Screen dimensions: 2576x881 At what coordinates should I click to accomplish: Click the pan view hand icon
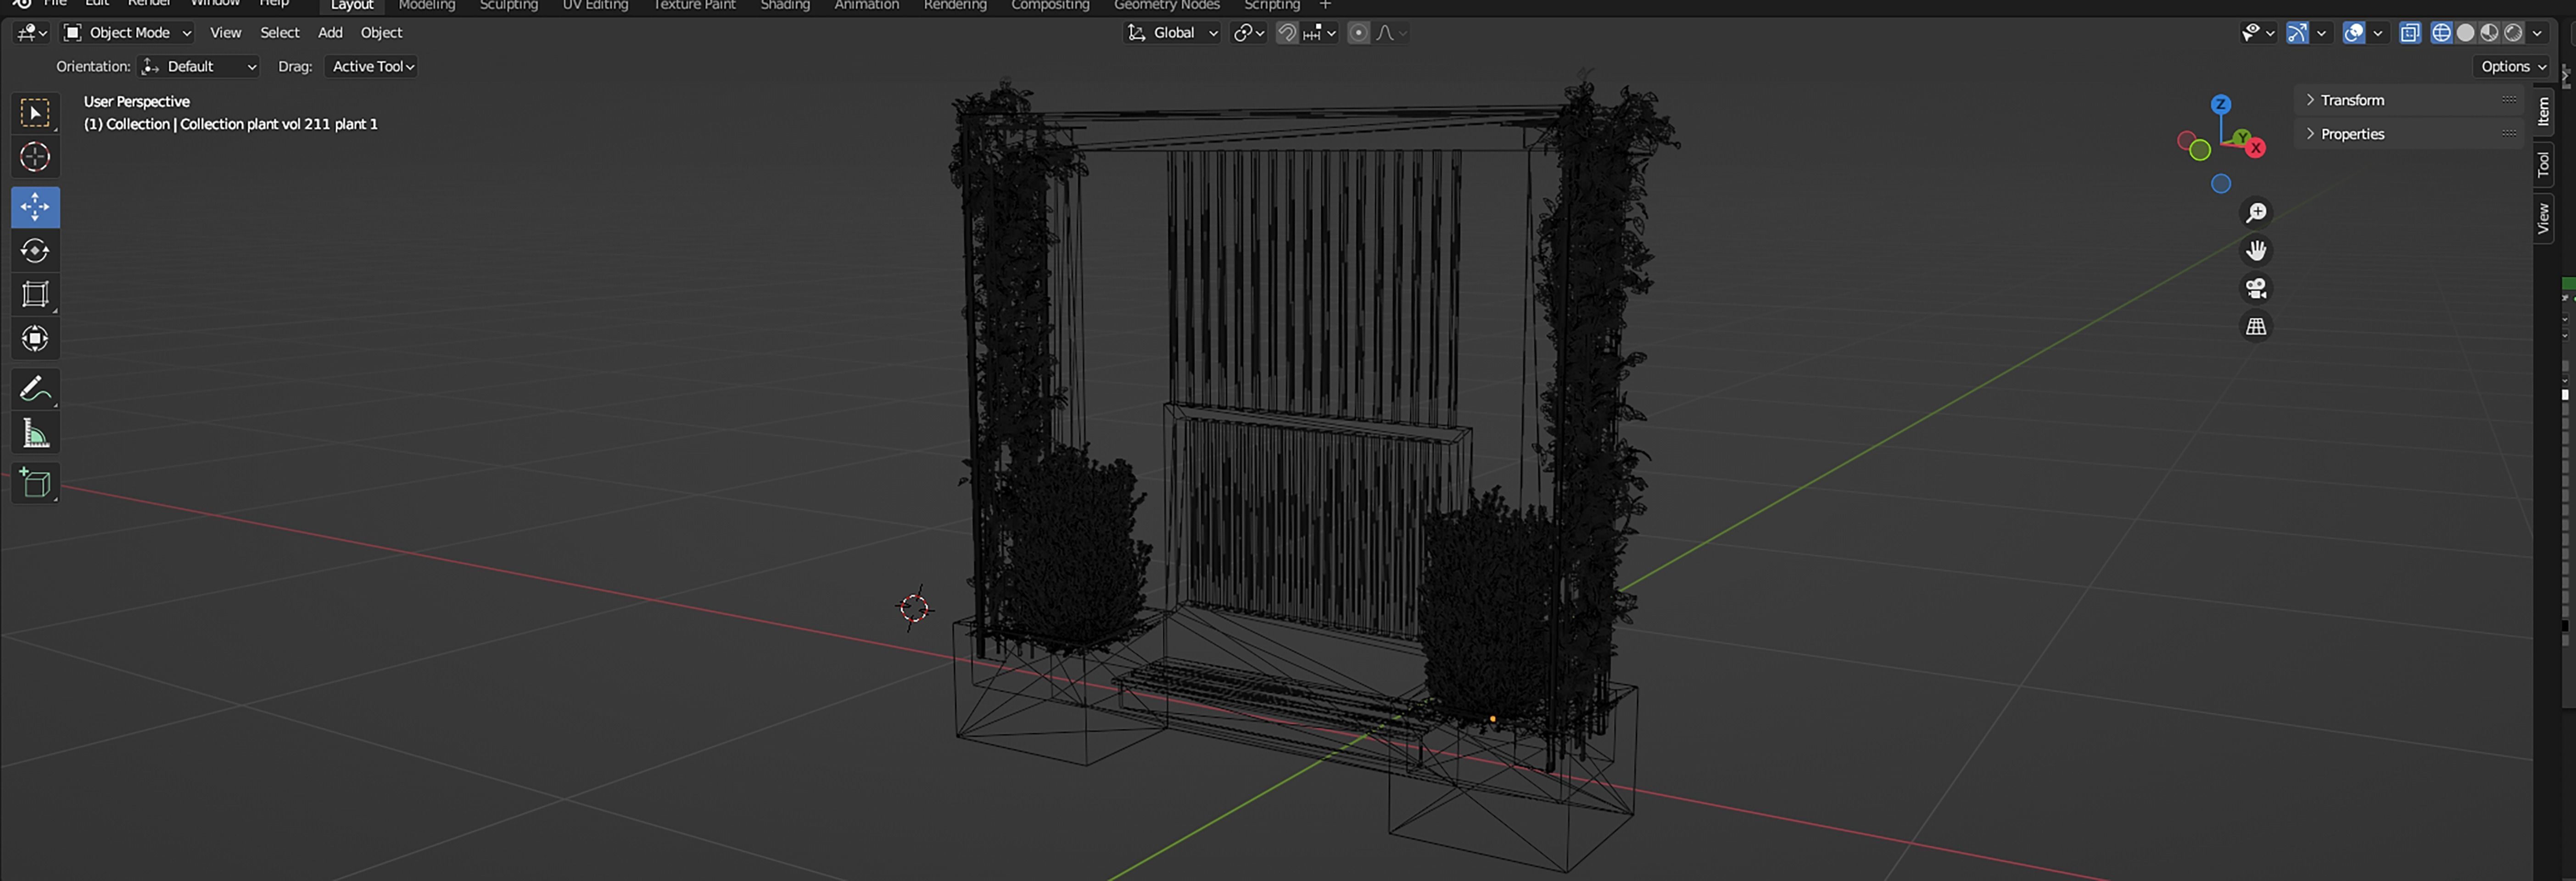pyautogui.click(x=2256, y=250)
